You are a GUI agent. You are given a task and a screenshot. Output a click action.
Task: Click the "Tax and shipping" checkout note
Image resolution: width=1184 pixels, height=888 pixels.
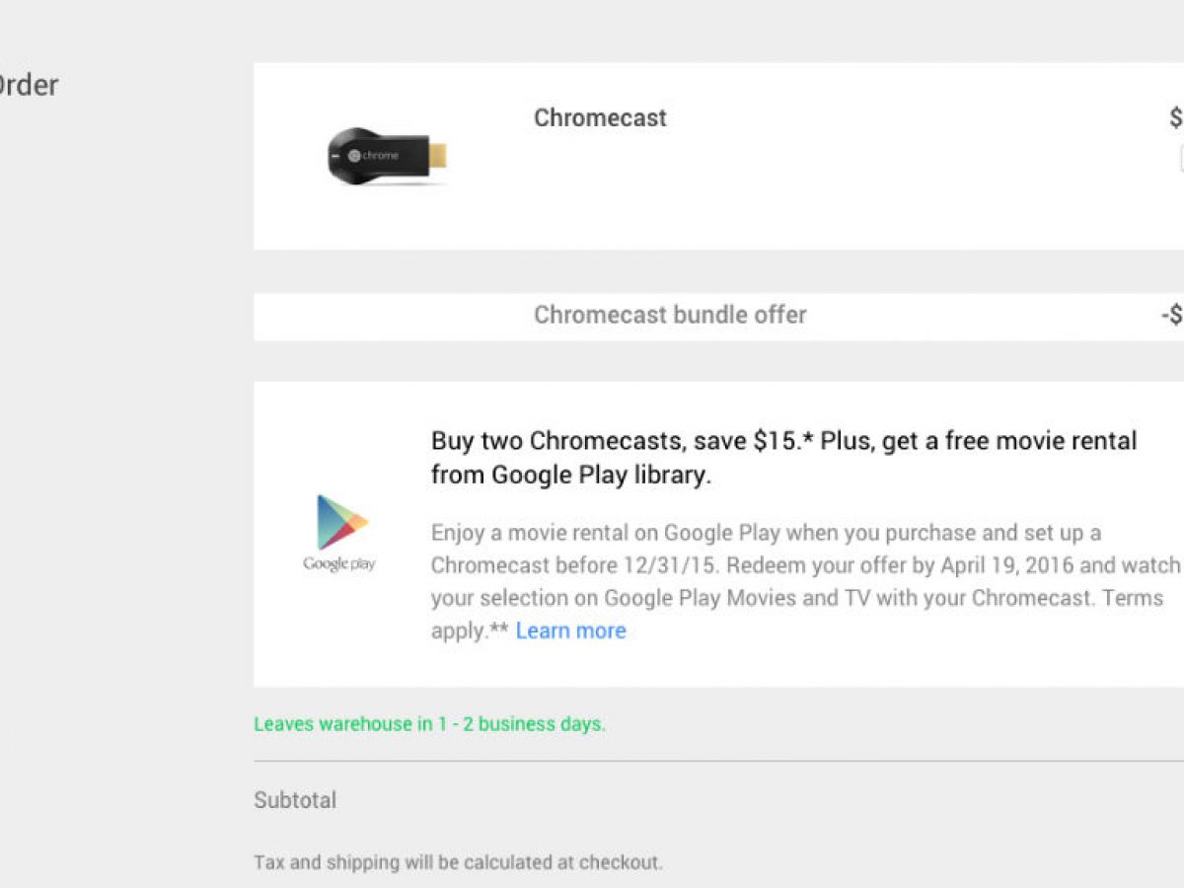pyautogui.click(x=458, y=862)
